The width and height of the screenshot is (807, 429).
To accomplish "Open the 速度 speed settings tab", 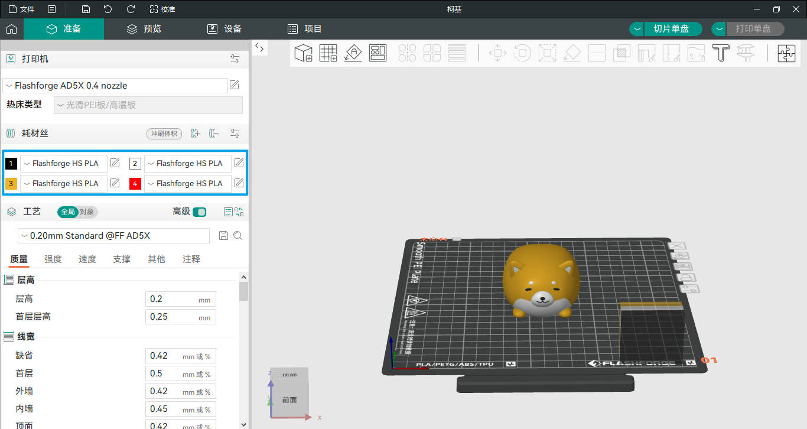I will (x=87, y=259).
